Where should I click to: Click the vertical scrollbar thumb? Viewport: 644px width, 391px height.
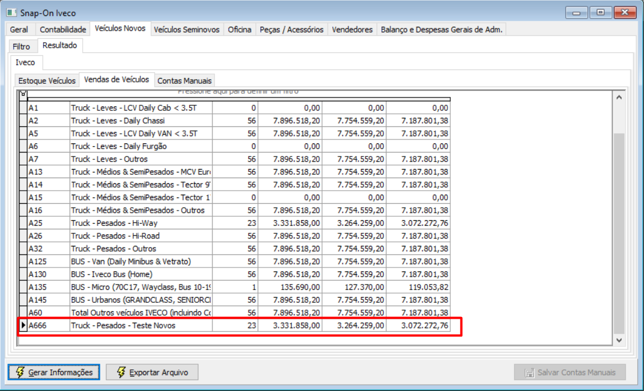[x=619, y=233]
